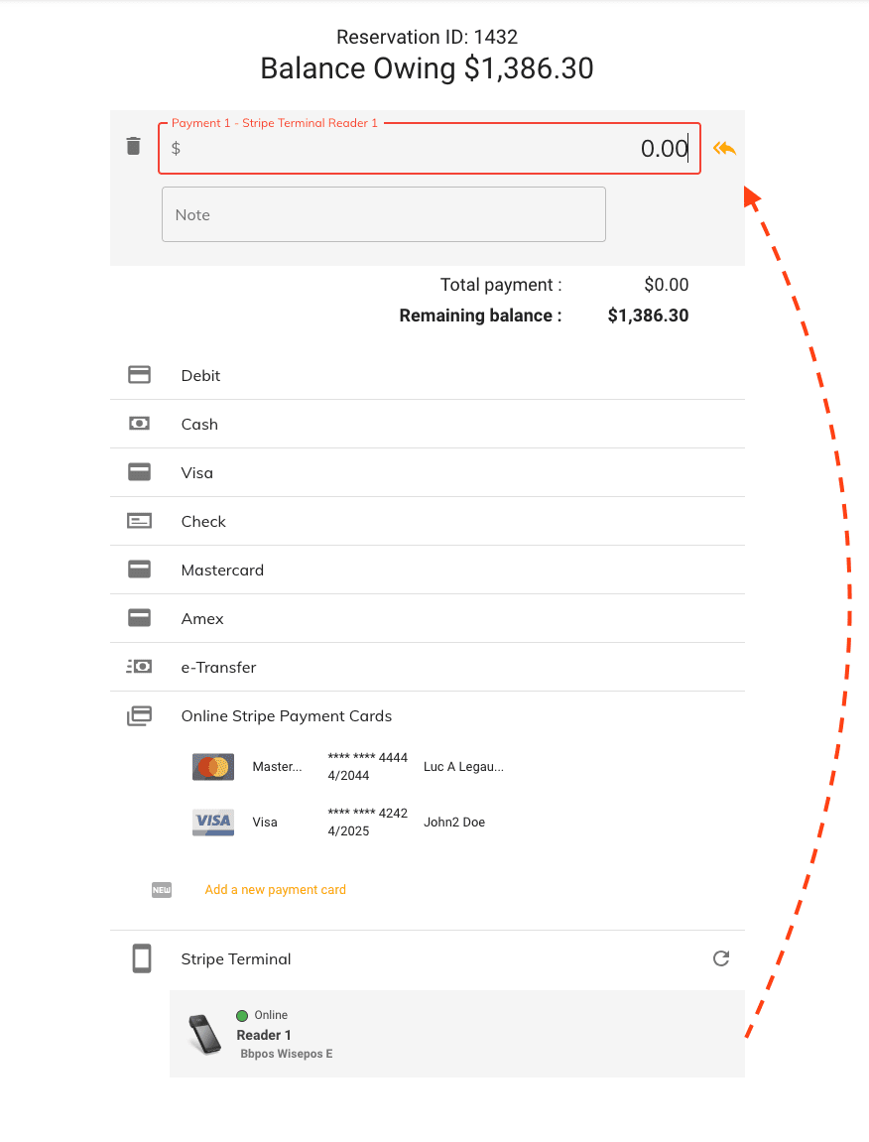869x1142 pixels.
Task: Open Online Stripe Payment Cards section
Action: [x=428, y=716]
